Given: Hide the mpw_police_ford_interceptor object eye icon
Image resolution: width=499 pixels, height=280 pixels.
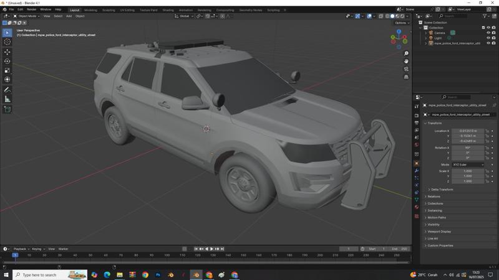Looking at the screenshot, I should [x=488, y=43].
